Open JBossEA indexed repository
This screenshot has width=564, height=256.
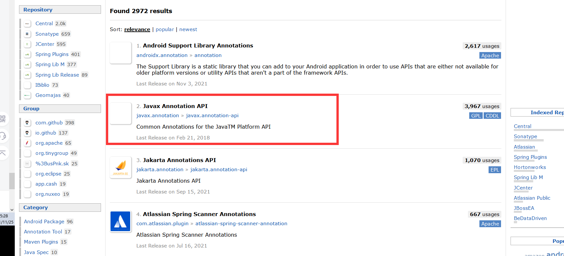tap(524, 208)
